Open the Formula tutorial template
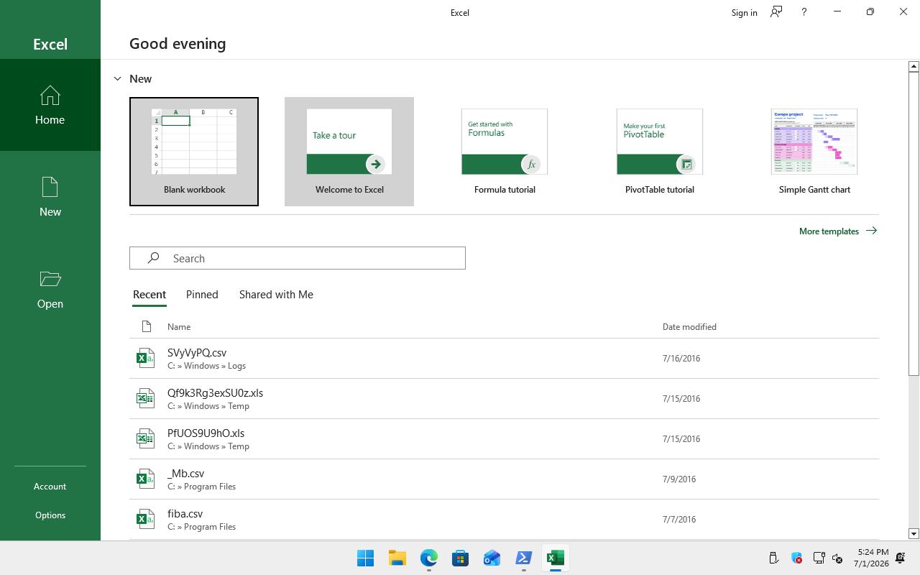The height and width of the screenshot is (575, 920). tap(505, 152)
